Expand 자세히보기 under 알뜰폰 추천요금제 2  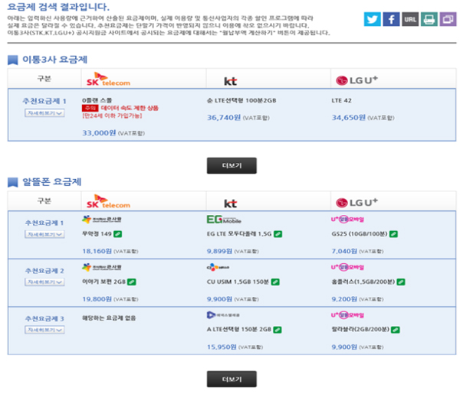pos(44,282)
